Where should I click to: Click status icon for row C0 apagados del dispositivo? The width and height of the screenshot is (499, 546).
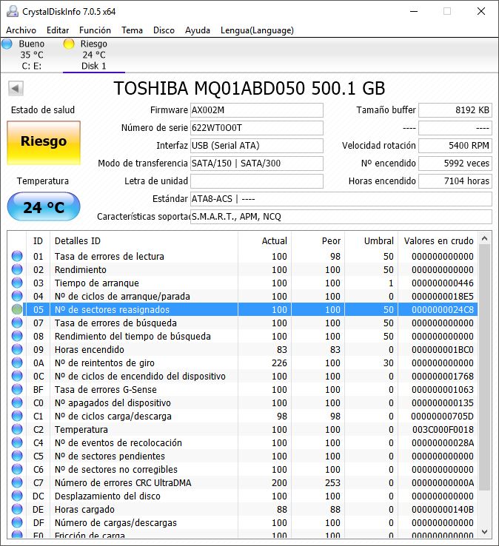(x=17, y=402)
